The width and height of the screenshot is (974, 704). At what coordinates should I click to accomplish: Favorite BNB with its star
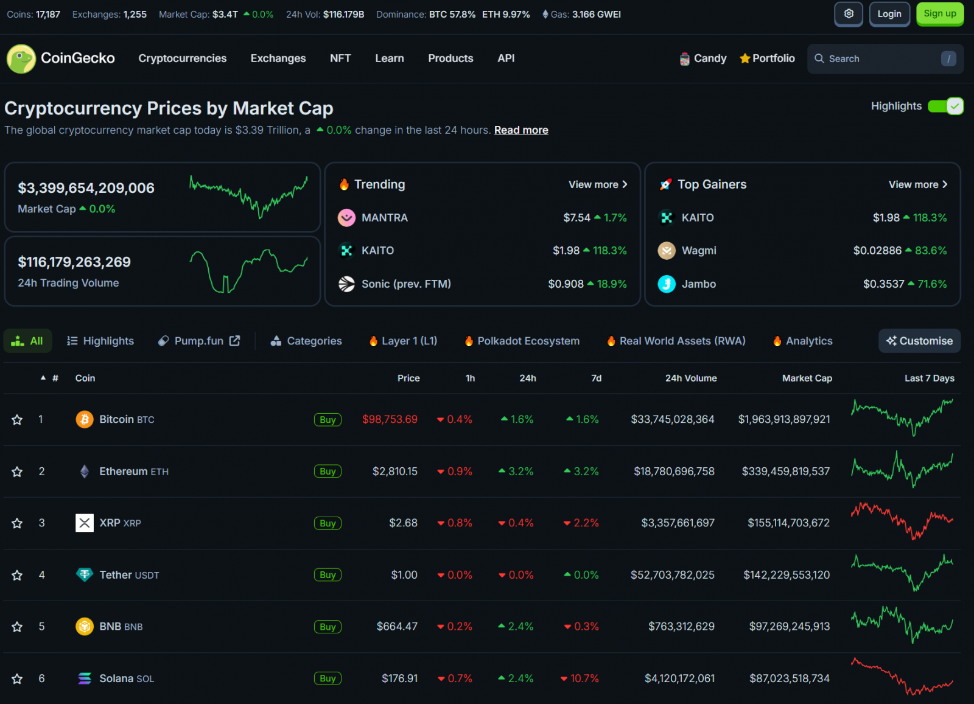click(17, 627)
